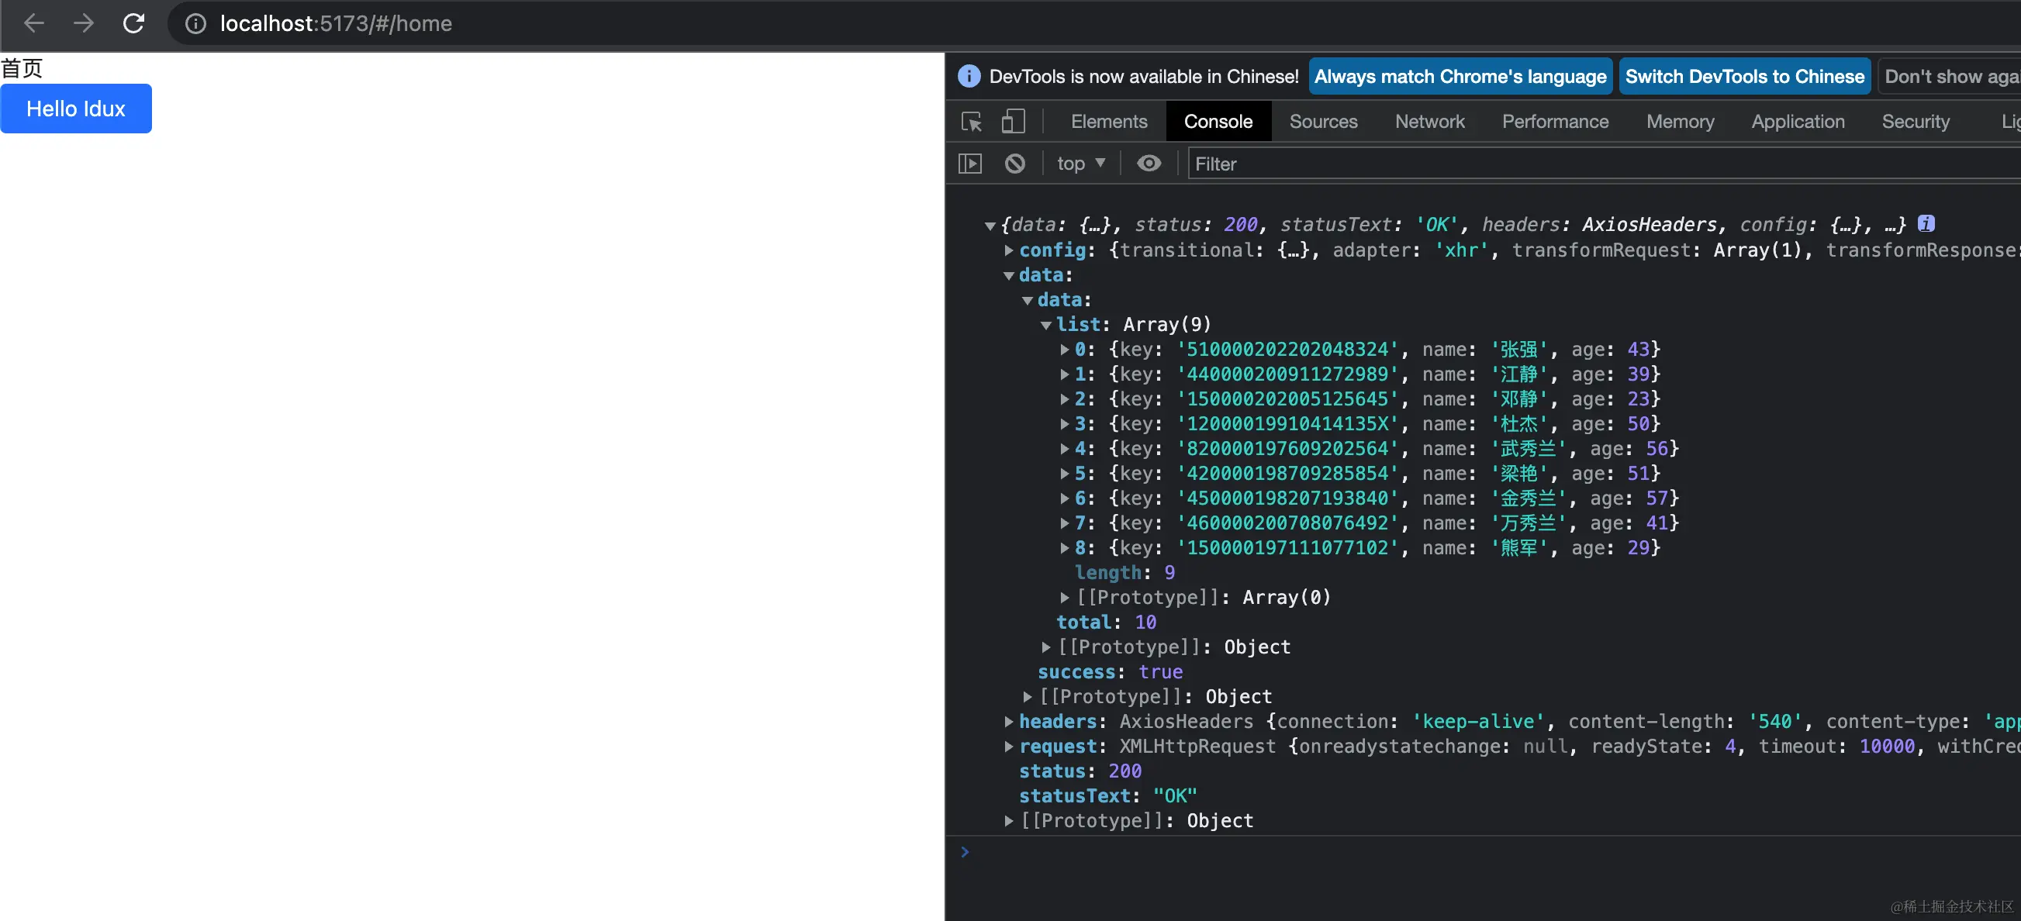Expand the [[Prototype]]: Array(0) row
The width and height of the screenshot is (2021, 921).
(1065, 598)
